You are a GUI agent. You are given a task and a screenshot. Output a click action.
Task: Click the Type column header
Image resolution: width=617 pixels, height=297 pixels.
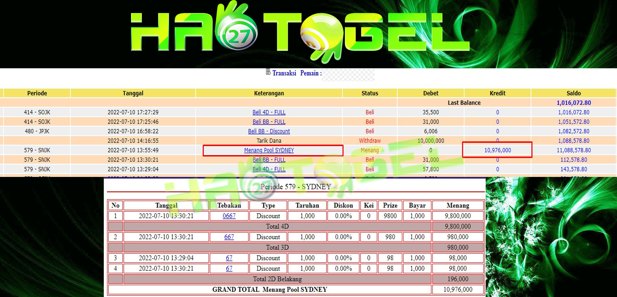(268, 206)
